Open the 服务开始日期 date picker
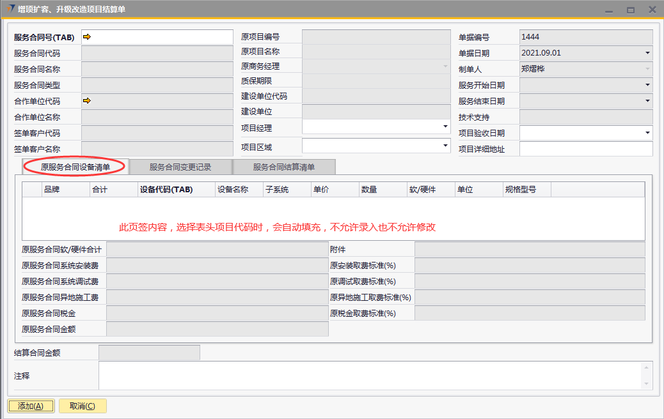The image size is (664, 419). click(647, 85)
